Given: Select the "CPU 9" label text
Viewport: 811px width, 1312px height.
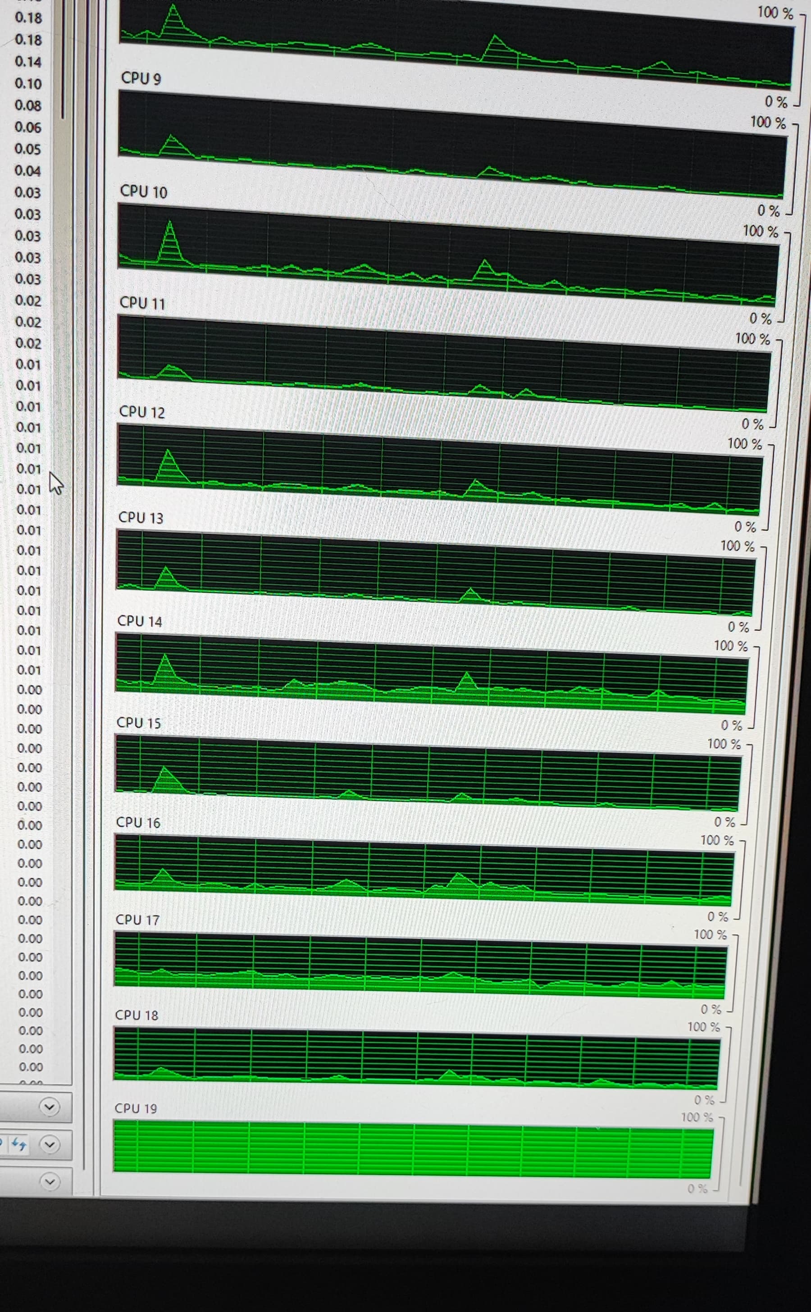Looking at the screenshot, I should point(141,78).
